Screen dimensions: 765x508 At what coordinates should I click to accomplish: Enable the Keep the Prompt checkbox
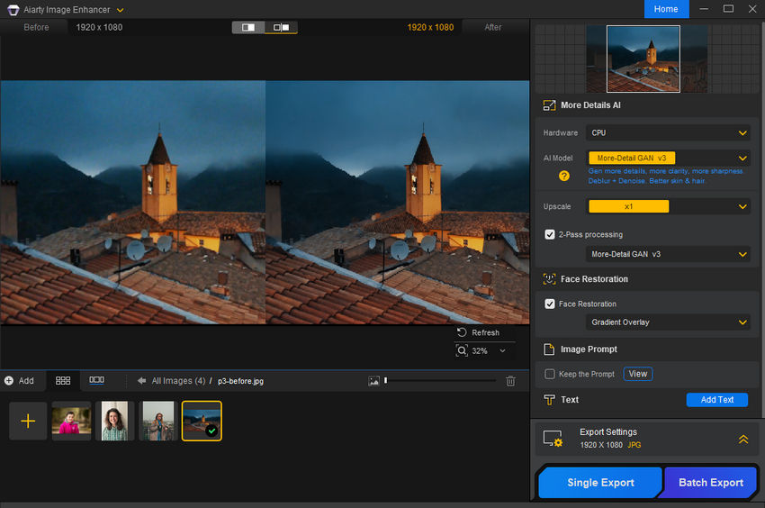(550, 374)
